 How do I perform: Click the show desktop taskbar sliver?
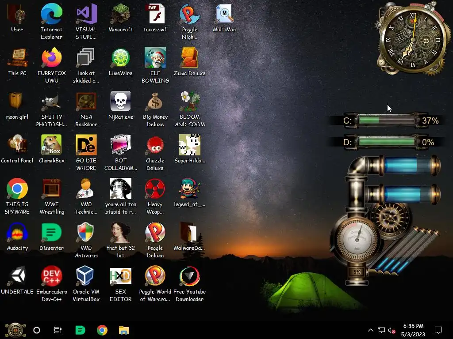click(x=452, y=330)
